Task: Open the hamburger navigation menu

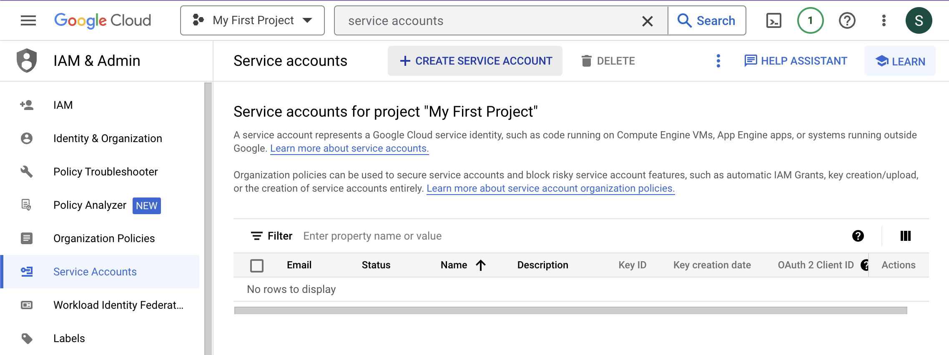Action: tap(28, 20)
